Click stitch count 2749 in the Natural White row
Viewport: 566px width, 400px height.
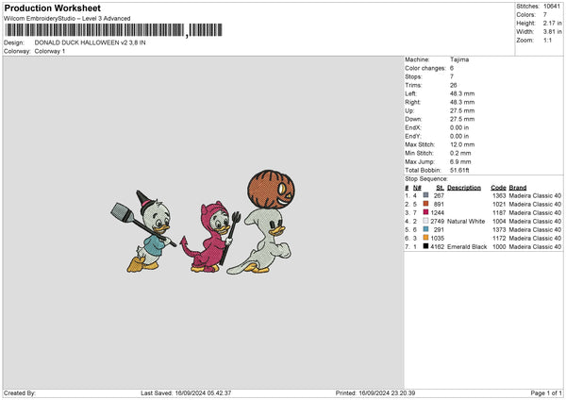tap(437, 222)
